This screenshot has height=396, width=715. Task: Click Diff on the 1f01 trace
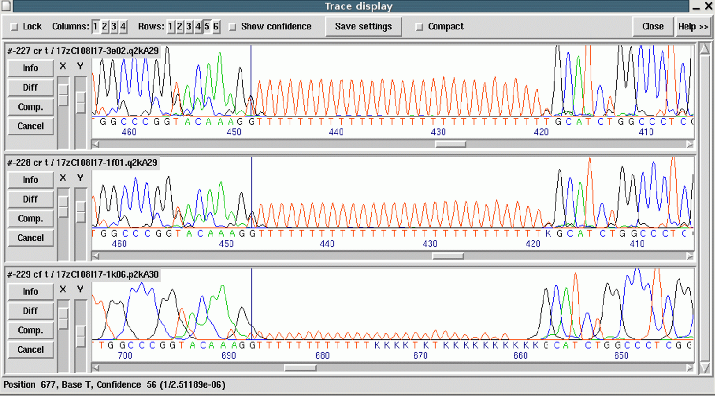30,199
